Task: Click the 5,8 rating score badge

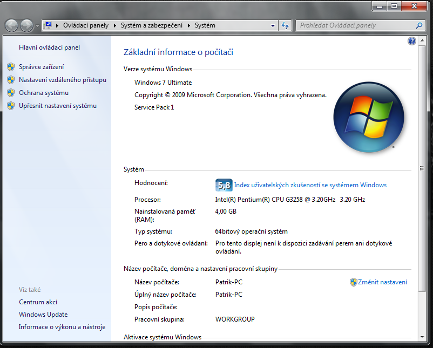Action: [x=224, y=185]
